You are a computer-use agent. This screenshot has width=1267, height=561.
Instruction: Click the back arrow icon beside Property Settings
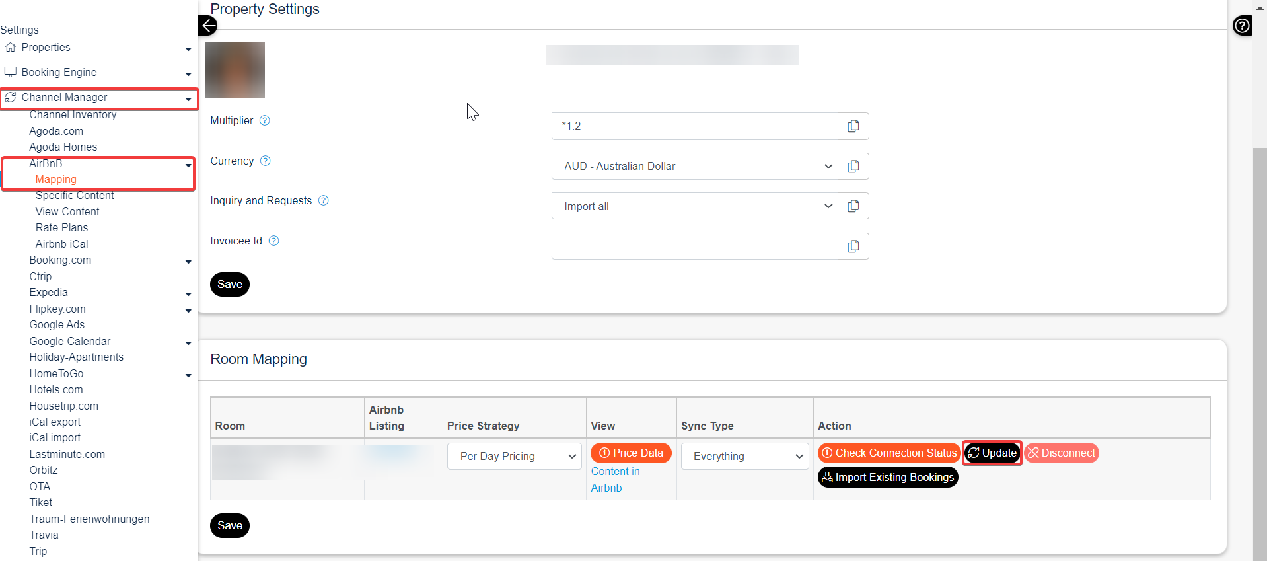click(x=208, y=26)
